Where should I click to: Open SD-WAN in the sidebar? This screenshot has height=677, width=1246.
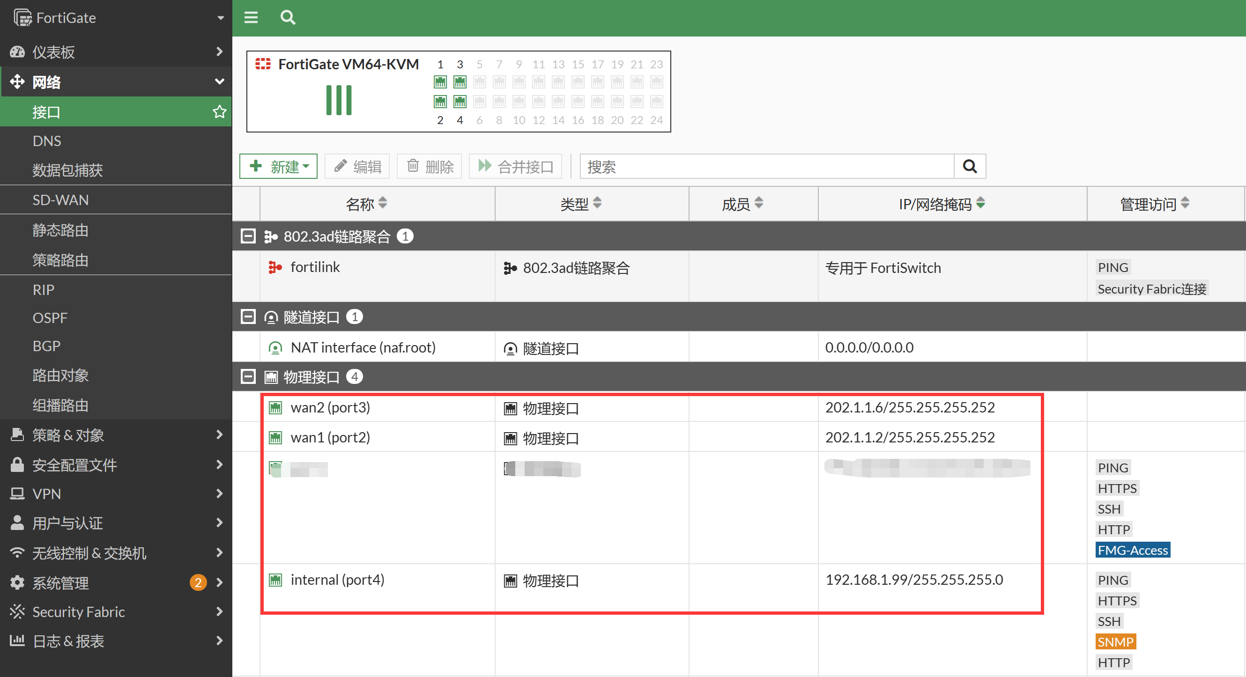pos(60,200)
